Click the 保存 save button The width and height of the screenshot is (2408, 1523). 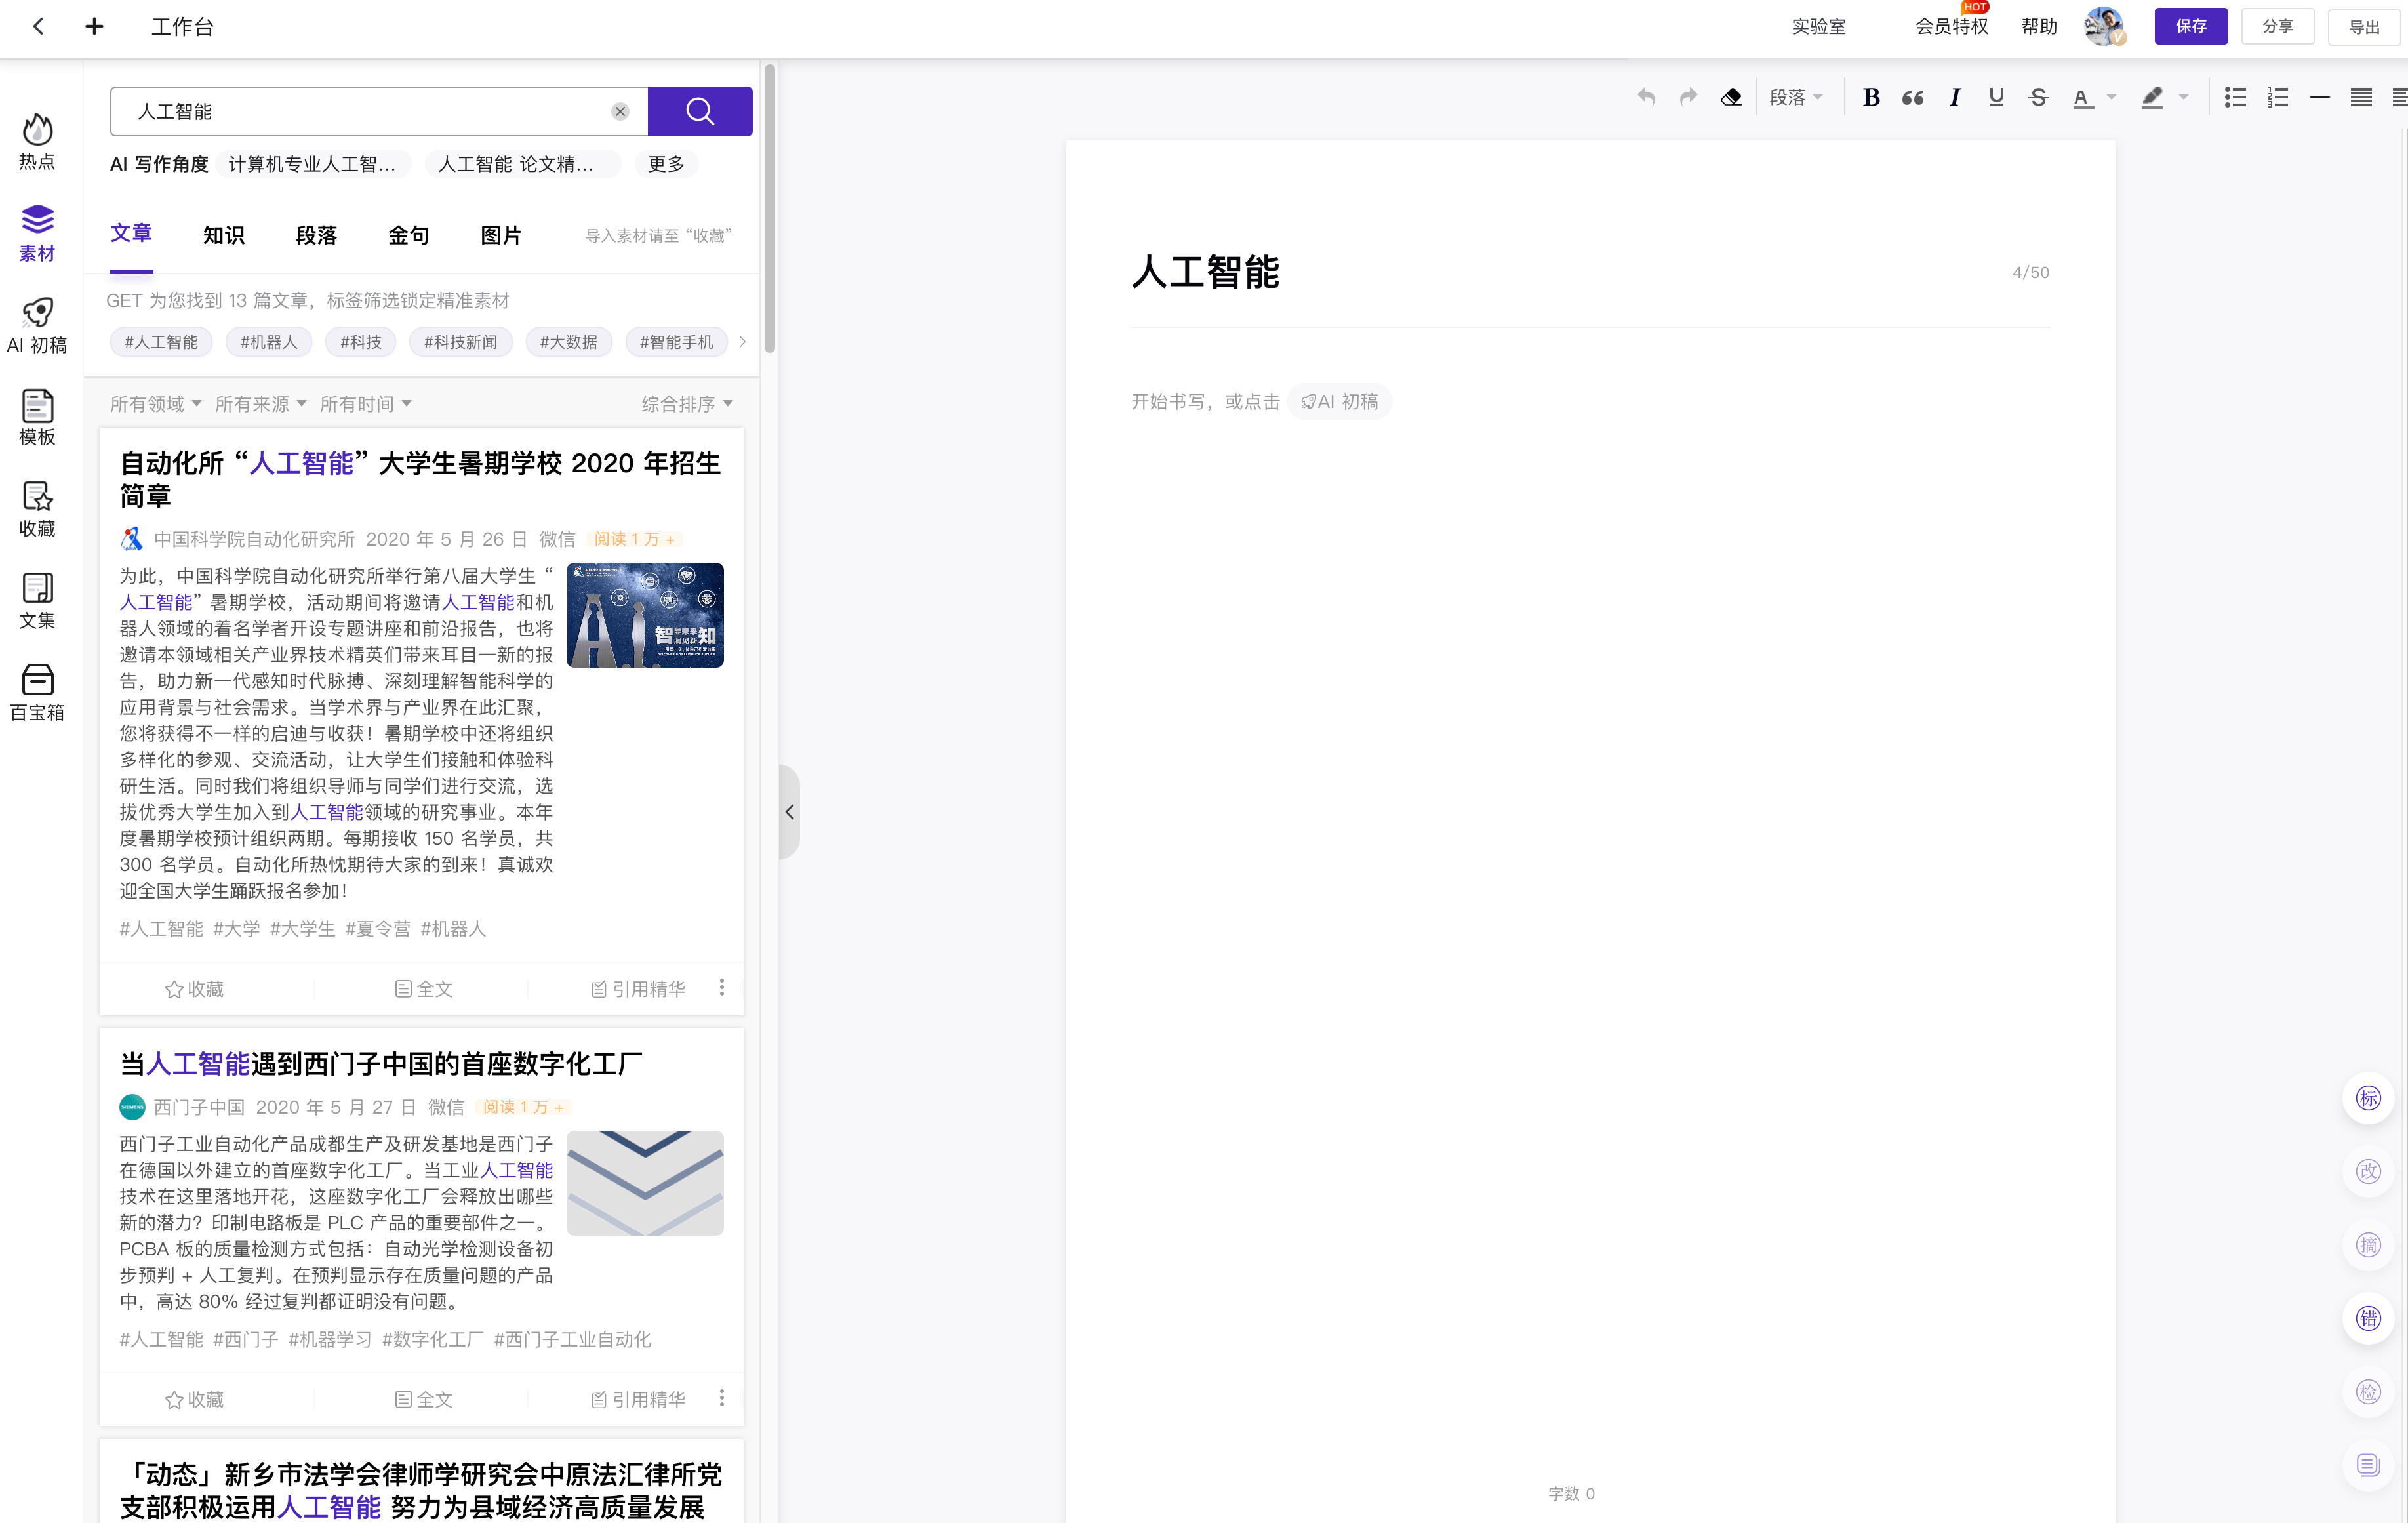[x=2191, y=26]
